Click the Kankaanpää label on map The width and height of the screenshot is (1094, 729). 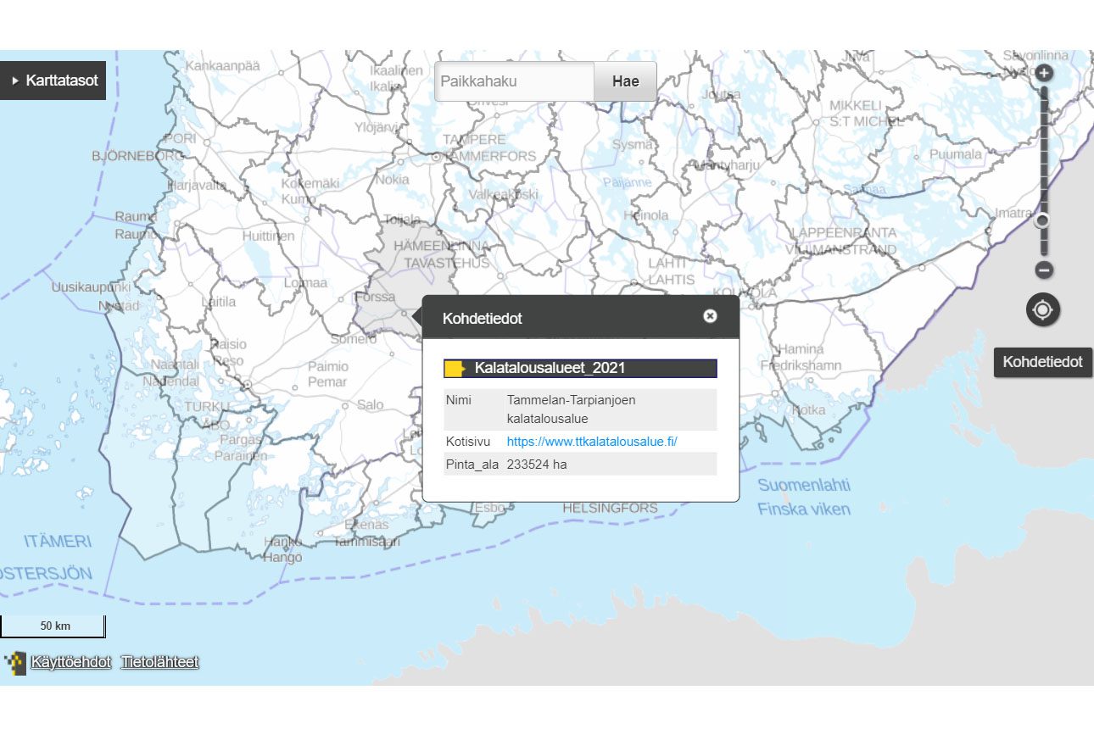coord(222,65)
